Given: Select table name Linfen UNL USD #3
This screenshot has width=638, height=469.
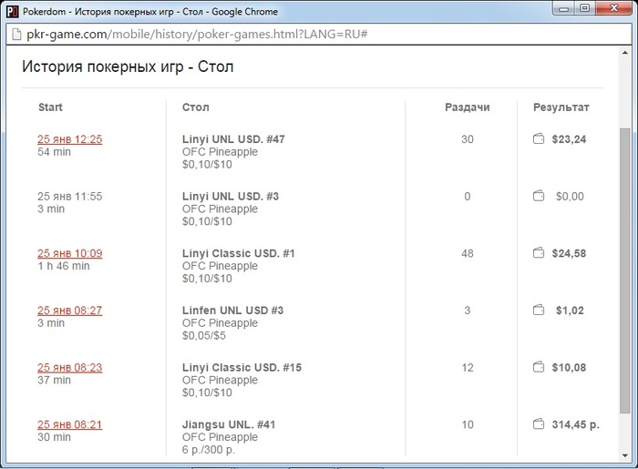Looking at the screenshot, I should 232,311.
